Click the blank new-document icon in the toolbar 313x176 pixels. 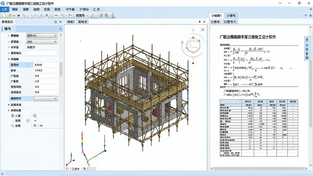pyautogui.click(x=4, y=15)
